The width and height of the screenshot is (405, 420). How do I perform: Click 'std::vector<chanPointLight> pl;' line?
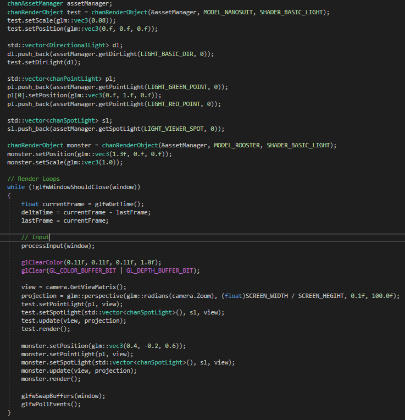pyautogui.click(x=62, y=79)
